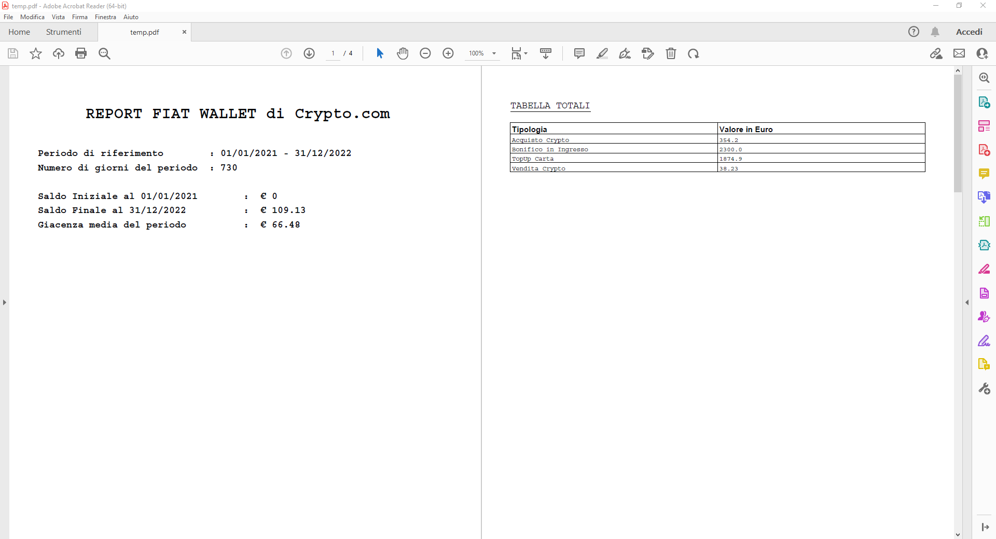Viewport: 996px width, 539px height.
Task: Send the document via the email icon
Action: click(959, 53)
